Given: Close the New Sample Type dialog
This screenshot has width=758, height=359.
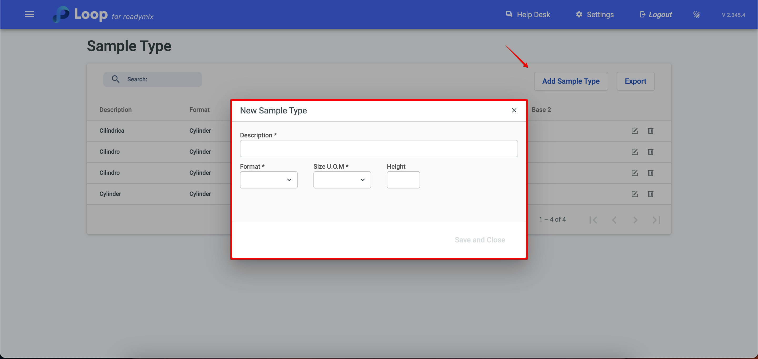Looking at the screenshot, I should coord(514,110).
